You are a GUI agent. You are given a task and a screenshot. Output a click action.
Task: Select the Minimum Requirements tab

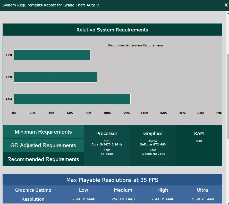[43, 132]
